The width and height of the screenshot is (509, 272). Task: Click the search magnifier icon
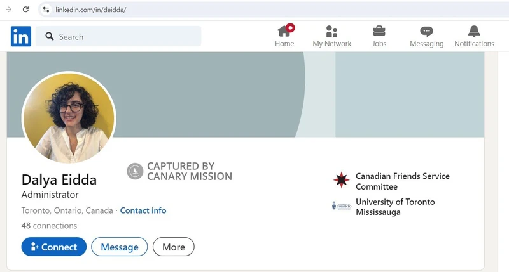(x=50, y=36)
